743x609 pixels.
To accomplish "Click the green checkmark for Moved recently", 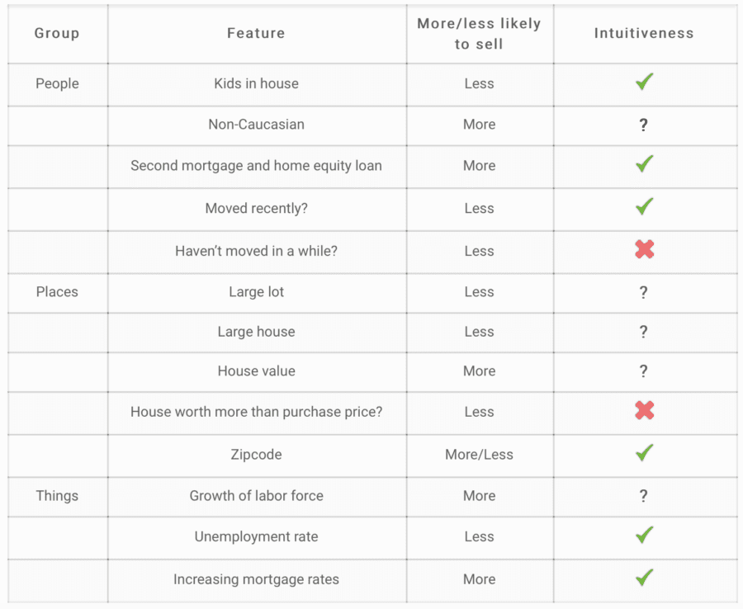I will coord(645,206).
